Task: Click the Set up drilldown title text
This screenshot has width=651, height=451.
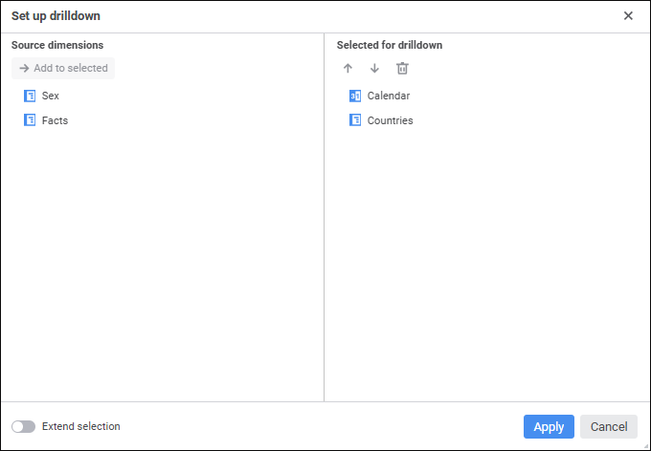Action: click(56, 16)
